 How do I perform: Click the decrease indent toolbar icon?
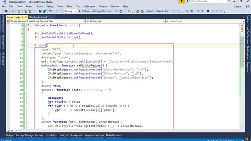tap(187, 11)
